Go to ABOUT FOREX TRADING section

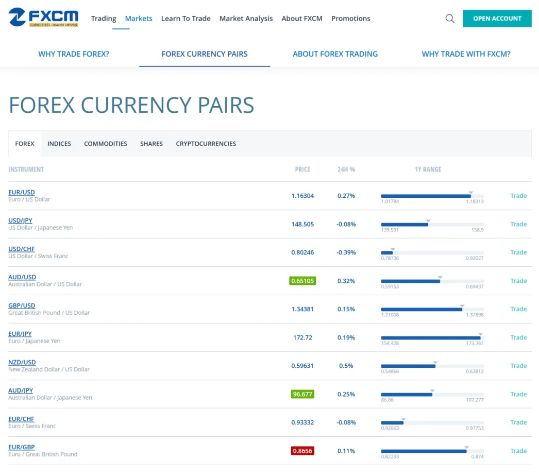[x=335, y=54]
